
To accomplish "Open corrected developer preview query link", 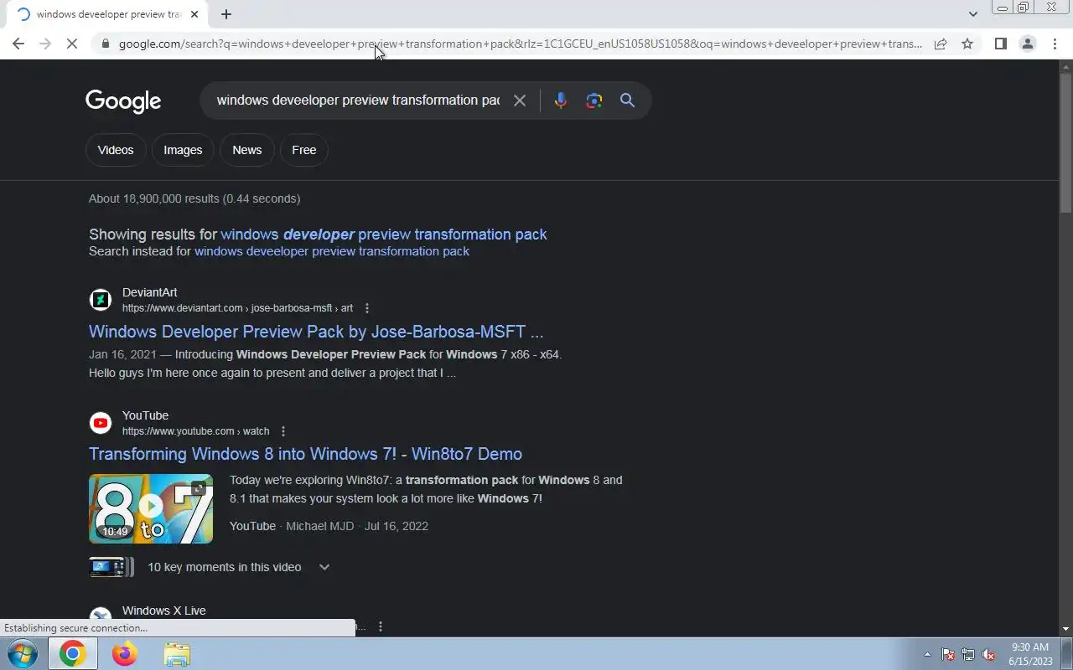I will [384, 234].
